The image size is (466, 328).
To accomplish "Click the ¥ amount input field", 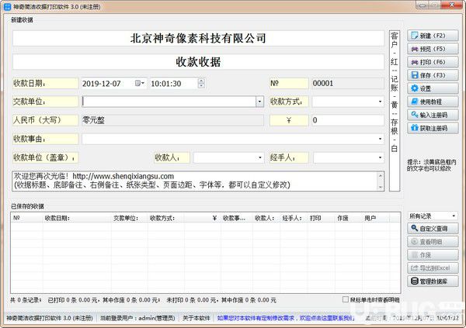I will tap(348, 120).
